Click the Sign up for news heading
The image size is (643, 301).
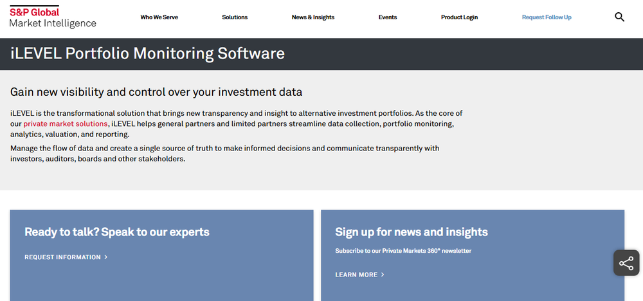[412, 232]
